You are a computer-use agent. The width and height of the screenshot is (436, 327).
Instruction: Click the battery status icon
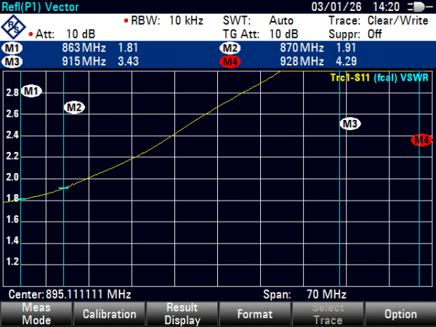pyautogui.click(x=421, y=7)
